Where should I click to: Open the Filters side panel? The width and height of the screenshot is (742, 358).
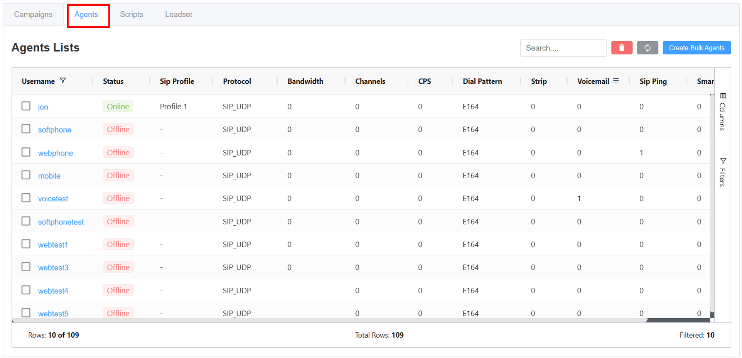723,172
